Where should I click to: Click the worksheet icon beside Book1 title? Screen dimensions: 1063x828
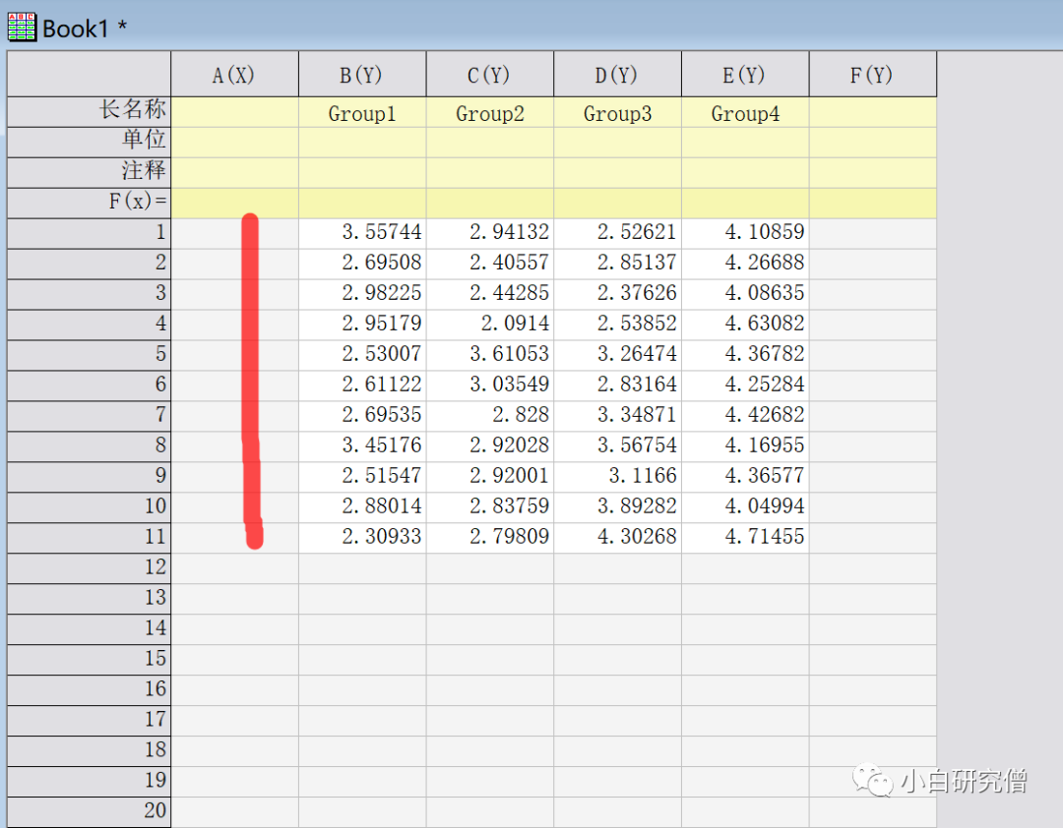[21, 27]
